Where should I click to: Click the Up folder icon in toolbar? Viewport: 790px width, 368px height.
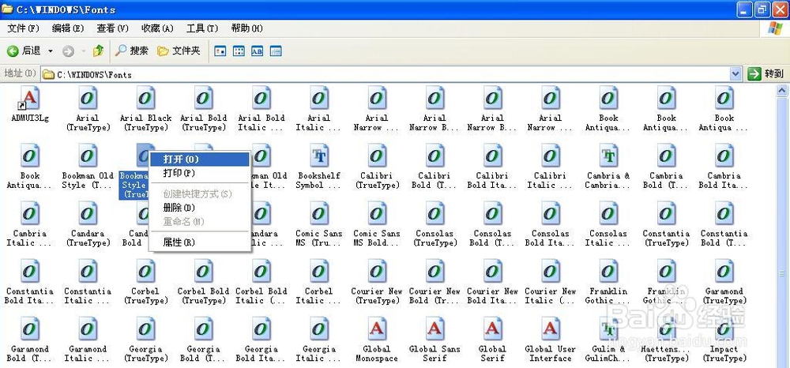click(x=98, y=51)
